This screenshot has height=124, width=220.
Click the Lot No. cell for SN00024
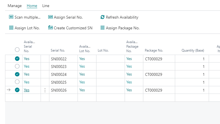(x=110, y=74)
